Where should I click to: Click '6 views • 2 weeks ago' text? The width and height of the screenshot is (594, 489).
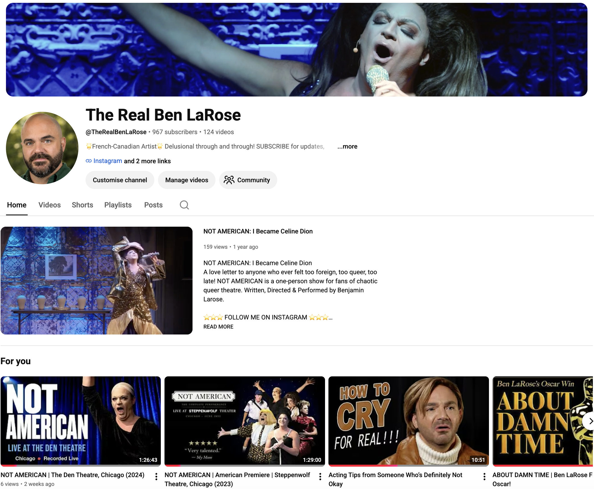[x=27, y=484]
